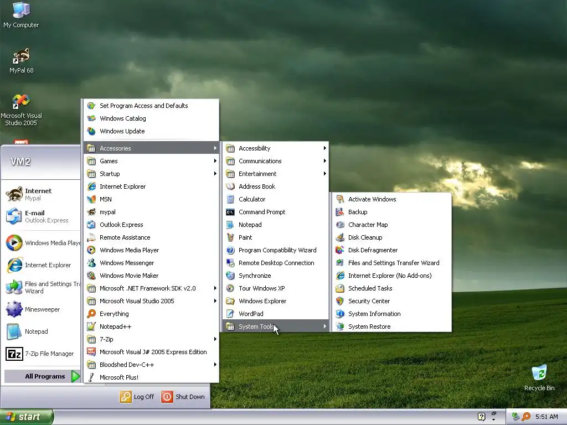Open Windows Catalog menu entry

(152, 118)
